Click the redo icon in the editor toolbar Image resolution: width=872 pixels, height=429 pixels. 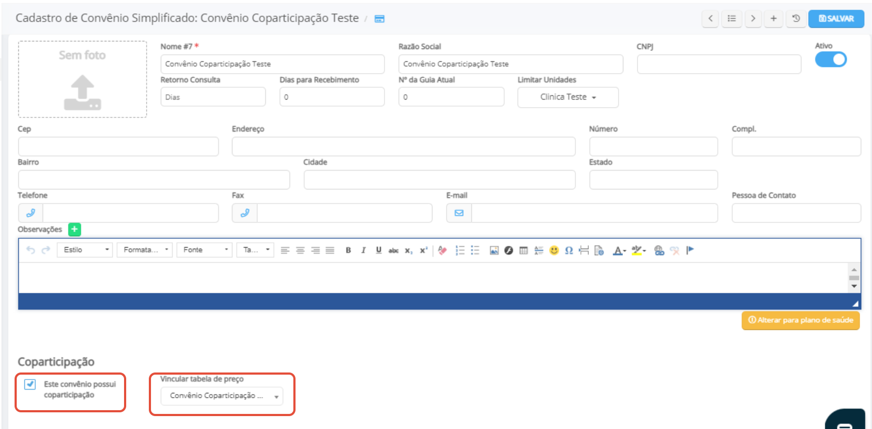pyautogui.click(x=46, y=250)
